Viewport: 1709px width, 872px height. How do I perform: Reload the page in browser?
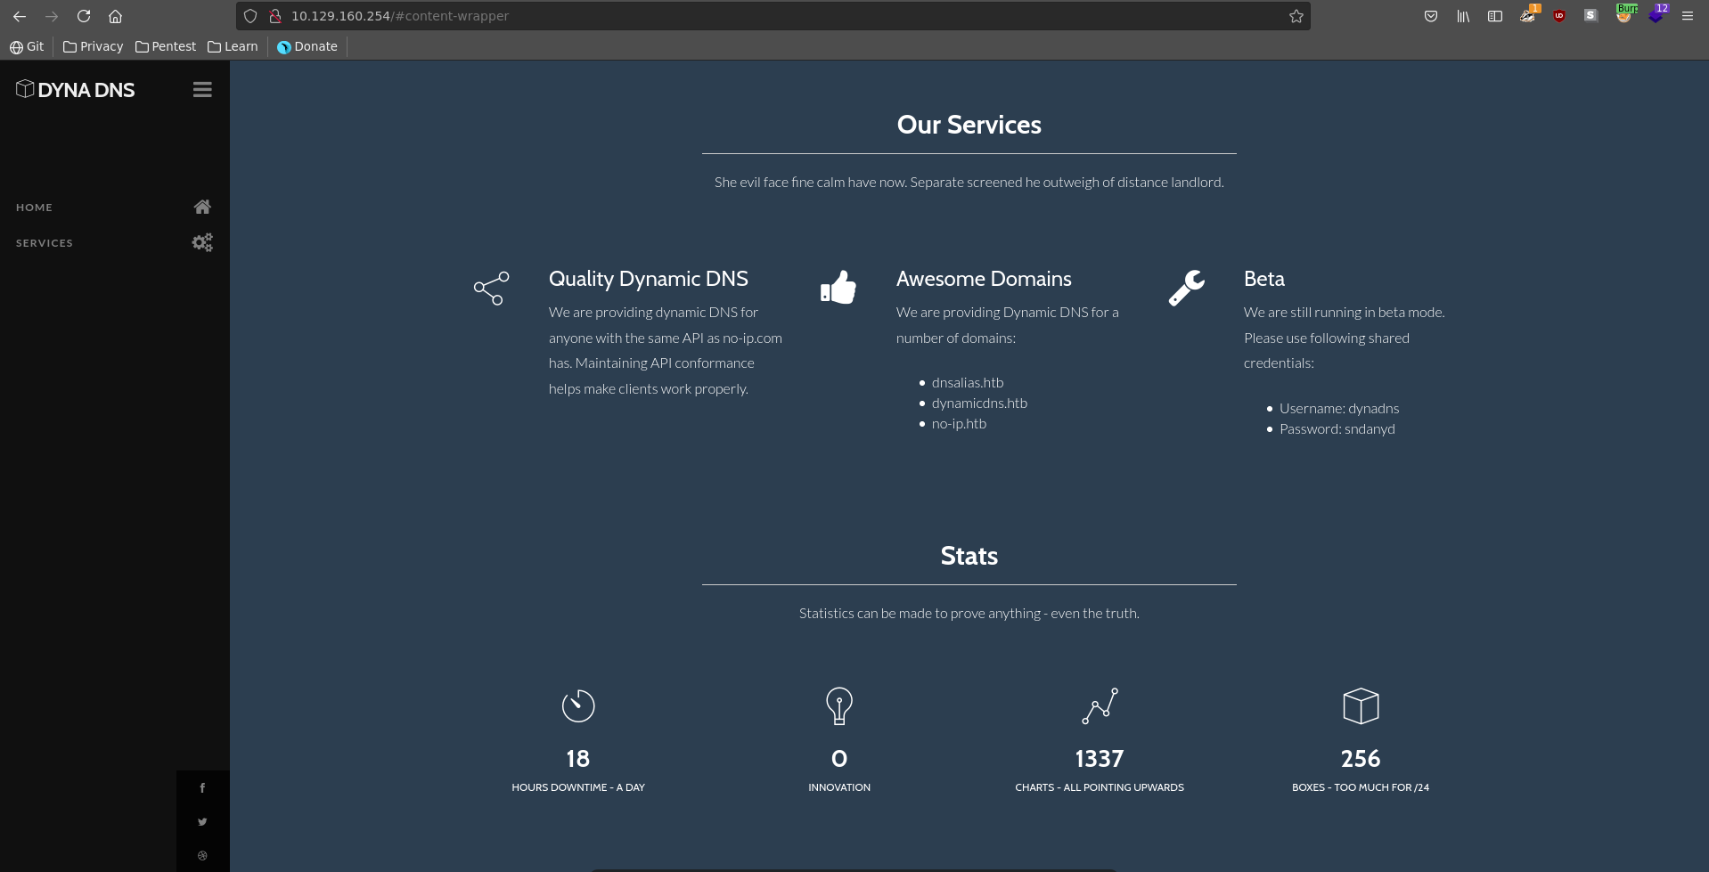pos(84,16)
